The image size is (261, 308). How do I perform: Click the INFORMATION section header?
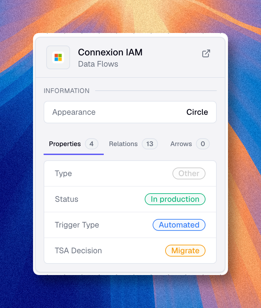[67, 91]
